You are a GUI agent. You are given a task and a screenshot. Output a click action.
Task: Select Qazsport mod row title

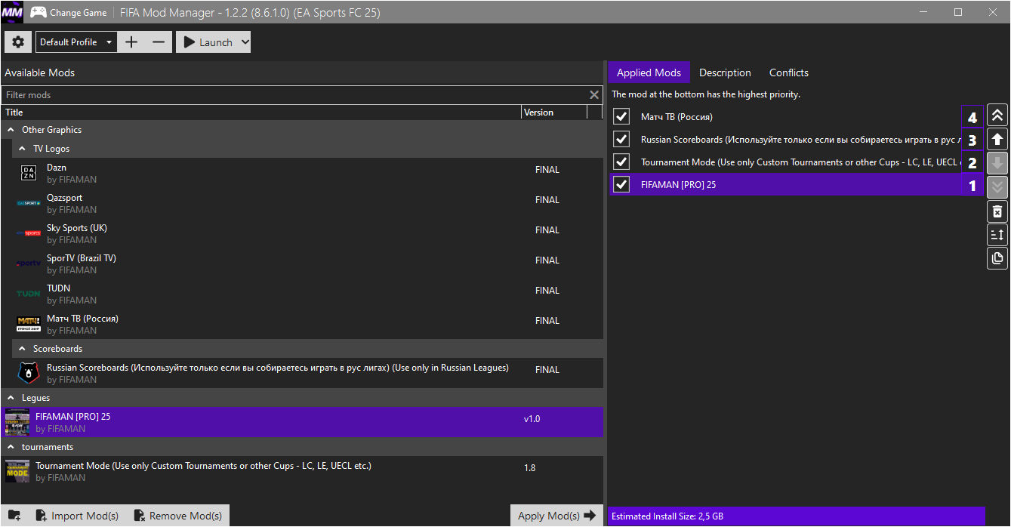64,198
